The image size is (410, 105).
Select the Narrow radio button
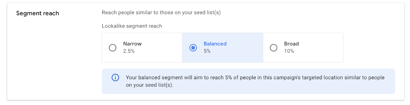(112, 48)
